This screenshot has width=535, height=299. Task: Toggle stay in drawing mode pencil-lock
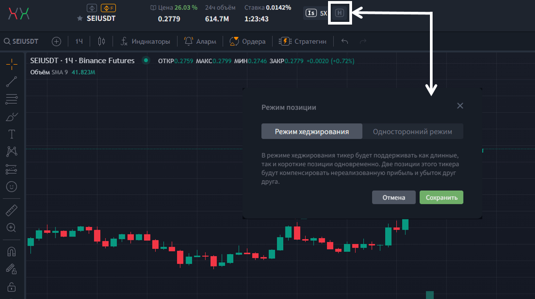coord(12,269)
